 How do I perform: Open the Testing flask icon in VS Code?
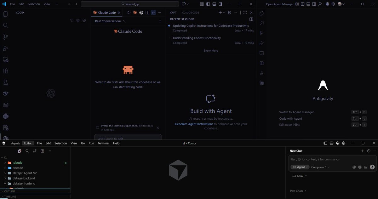point(5,82)
